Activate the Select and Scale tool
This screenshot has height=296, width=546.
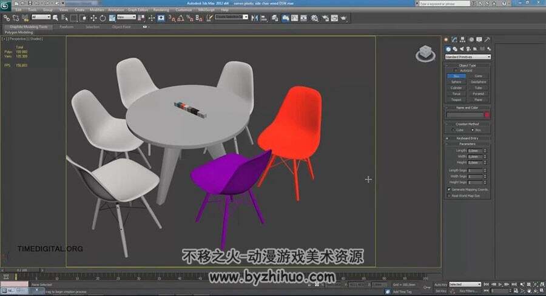(112, 18)
